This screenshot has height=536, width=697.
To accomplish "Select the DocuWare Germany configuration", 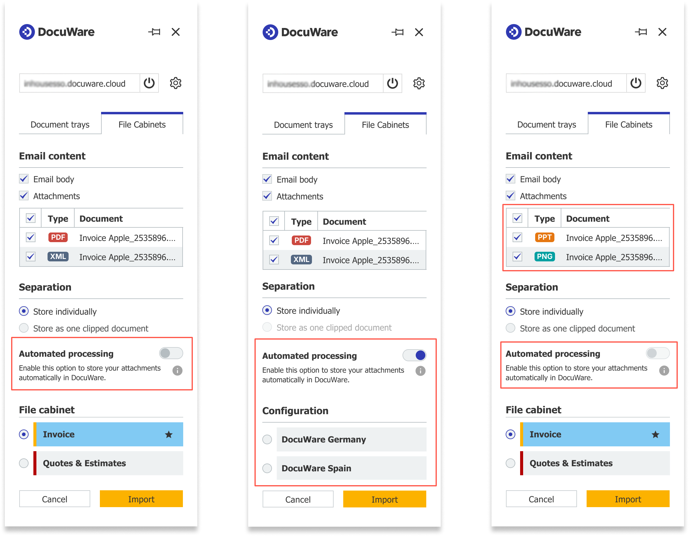I will 267,439.
